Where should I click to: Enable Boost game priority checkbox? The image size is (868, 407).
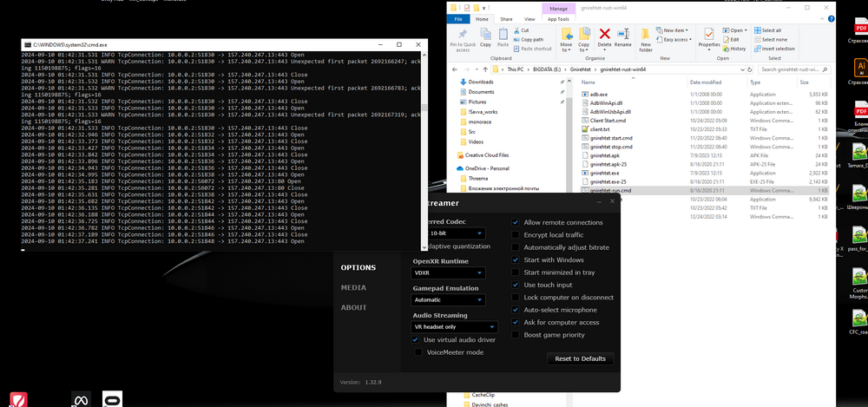point(516,335)
